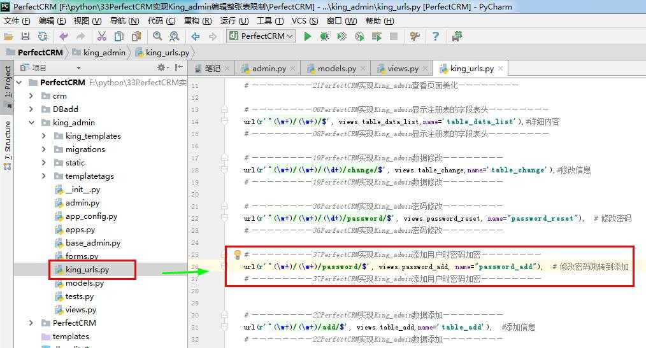Click the yellow lightbulb intention icon
646x348 pixels.
[237, 254]
